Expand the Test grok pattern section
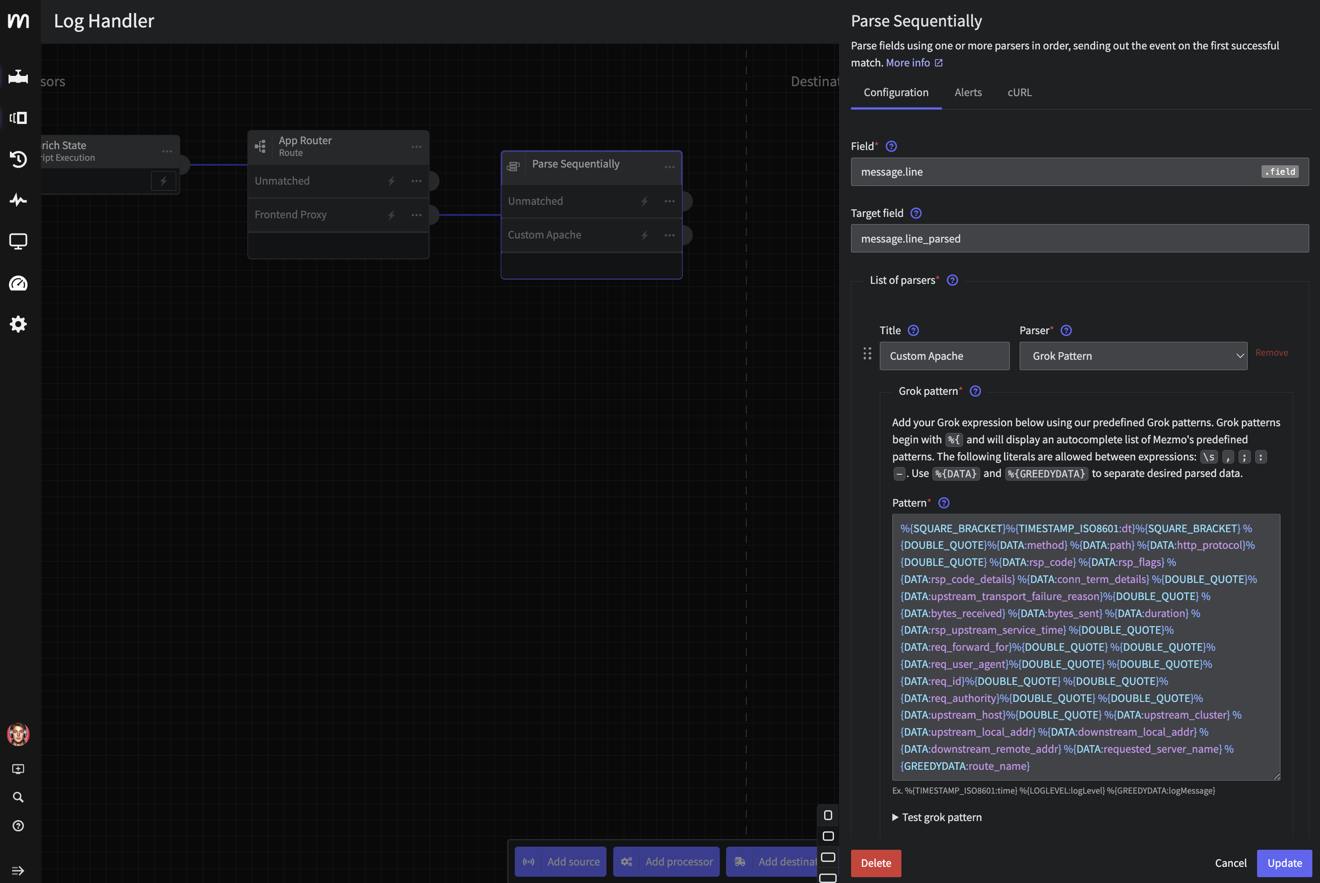Viewport: 1320px width, 883px height. (937, 817)
